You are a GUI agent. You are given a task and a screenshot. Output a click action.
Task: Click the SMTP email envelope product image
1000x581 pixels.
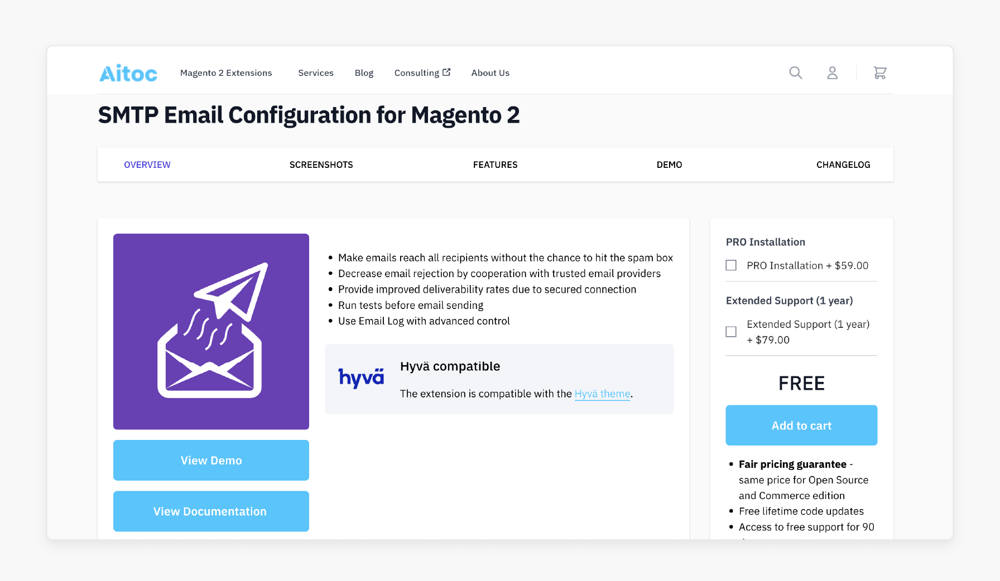pyautogui.click(x=211, y=331)
